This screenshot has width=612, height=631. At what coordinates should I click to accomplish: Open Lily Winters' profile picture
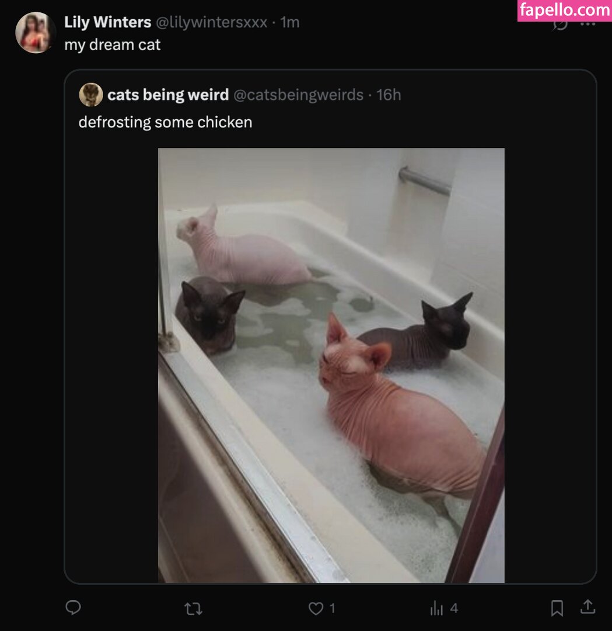point(35,33)
